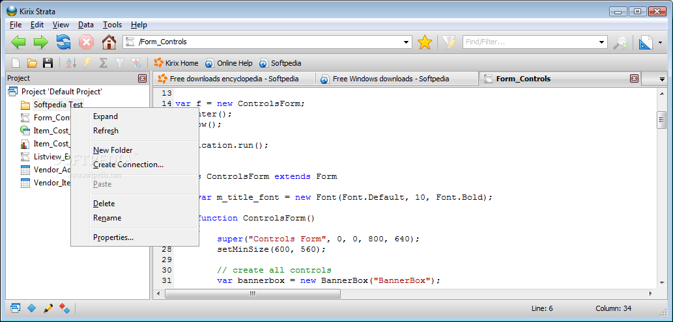Viewport: 673px width, 322px height.
Task: Click the project panel icon in status bar
Action: point(16,308)
